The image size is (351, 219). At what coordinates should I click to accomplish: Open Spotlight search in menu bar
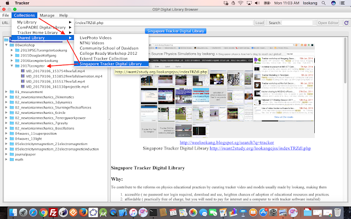point(324,3)
